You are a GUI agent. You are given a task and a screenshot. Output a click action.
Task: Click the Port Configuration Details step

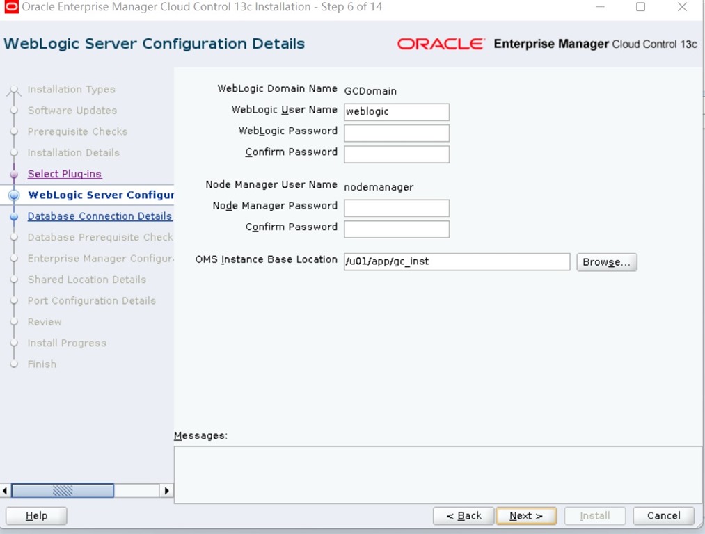(92, 300)
